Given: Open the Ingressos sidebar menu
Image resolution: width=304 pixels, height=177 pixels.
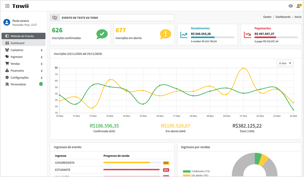Looking at the screenshot, I should tap(23, 57).
